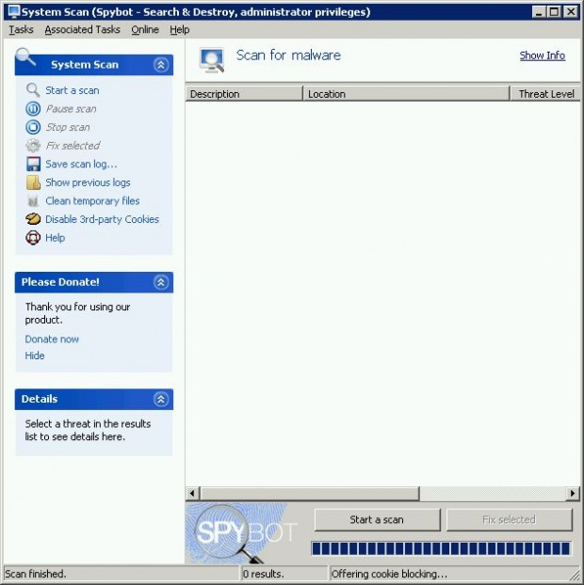Click the Show Info link
The width and height of the screenshot is (584, 585).
pyautogui.click(x=543, y=55)
